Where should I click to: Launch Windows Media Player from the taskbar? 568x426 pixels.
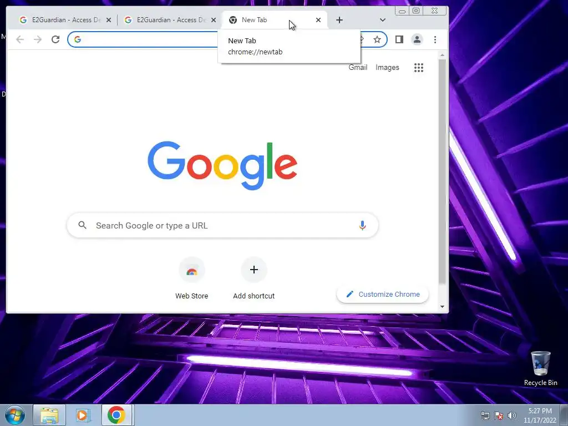(83, 415)
